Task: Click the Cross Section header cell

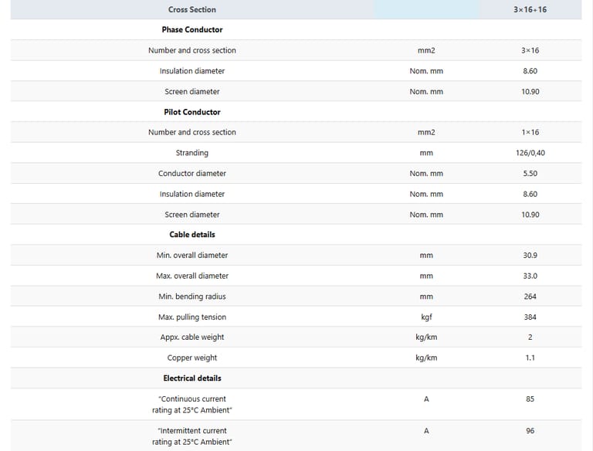Action: [x=192, y=9]
